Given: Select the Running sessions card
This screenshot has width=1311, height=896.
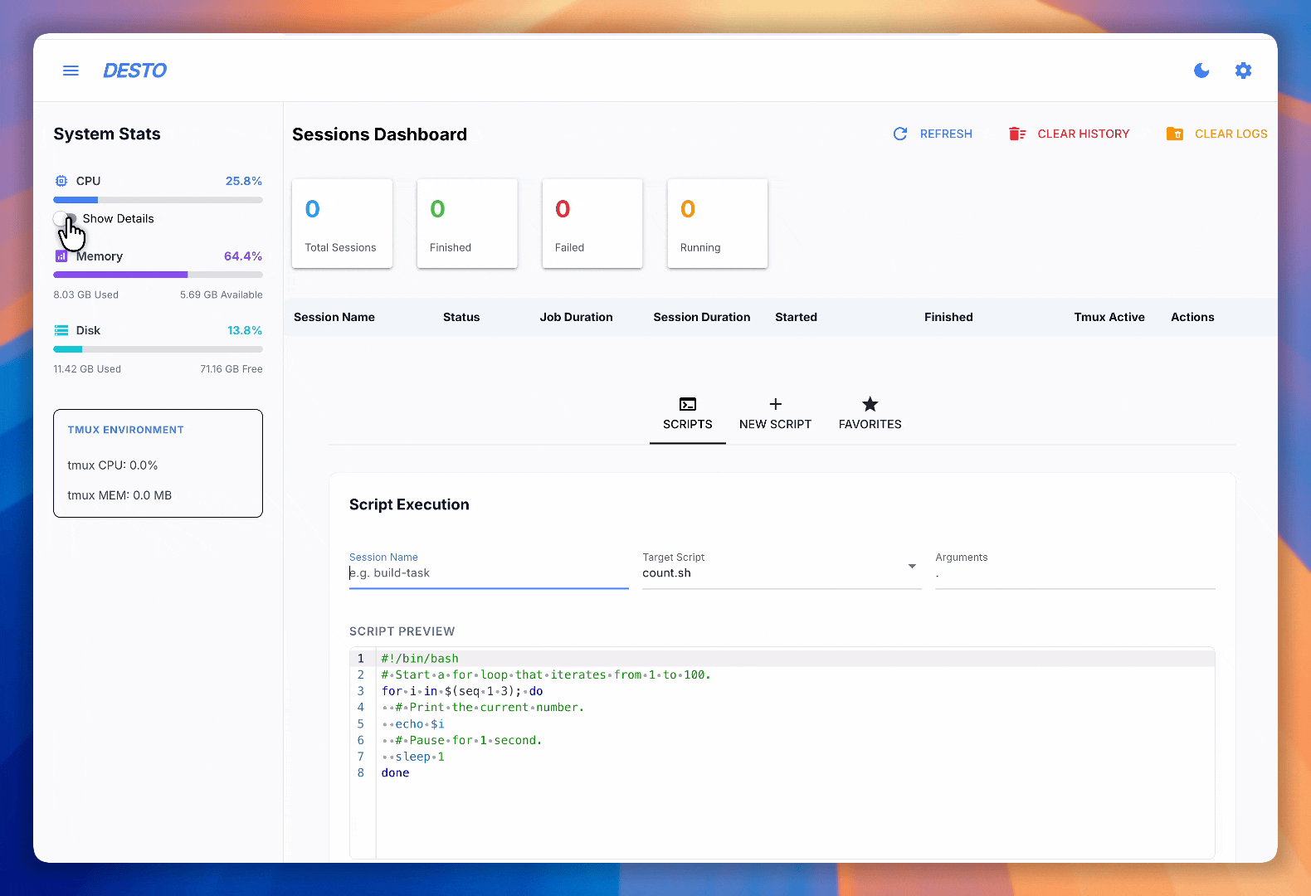Looking at the screenshot, I should coord(718,223).
